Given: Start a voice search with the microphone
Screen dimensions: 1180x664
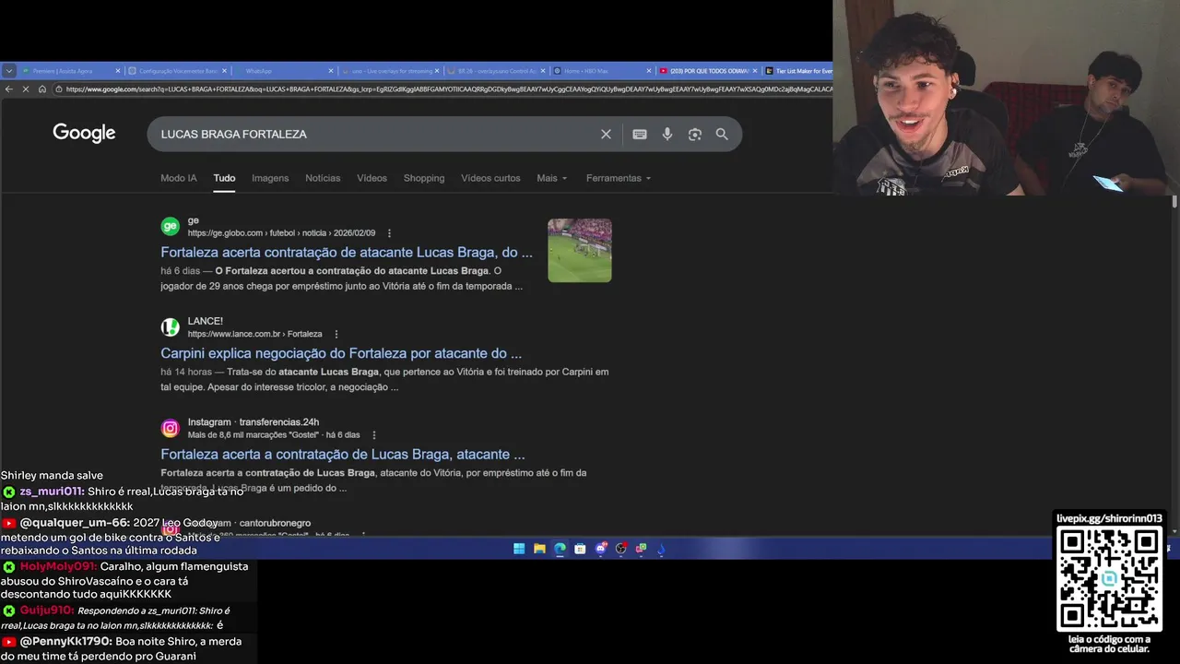Looking at the screenshot, I should point(667,134).
